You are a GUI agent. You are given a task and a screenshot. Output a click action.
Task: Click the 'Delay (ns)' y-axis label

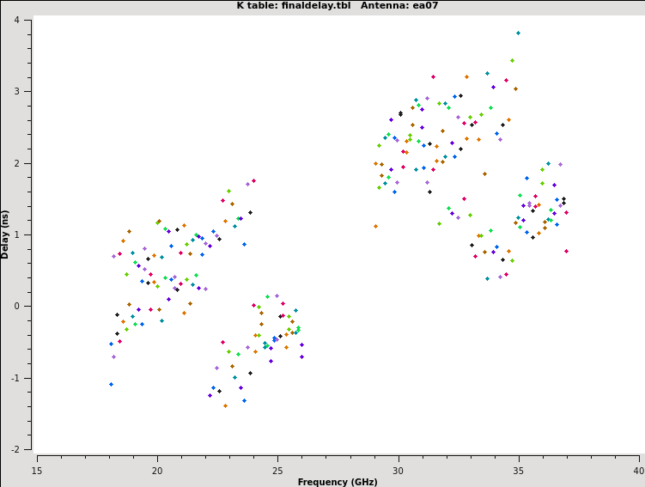coord(6,234)
